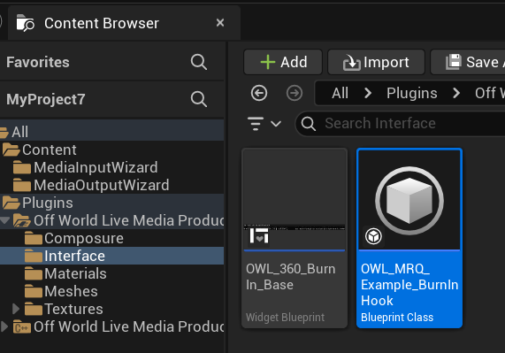Image resolution: width=505 pixels, height=353 pixels.
Task: Close the Content Browser tab
Action: tap(220, 22)
